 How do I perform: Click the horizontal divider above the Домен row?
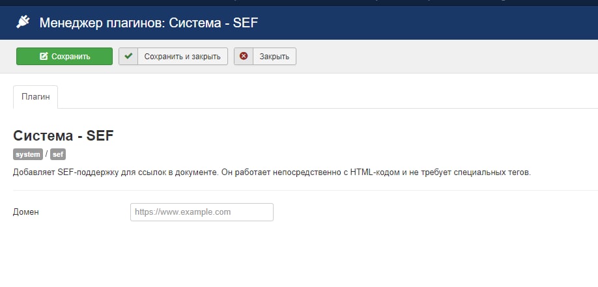(299, 190)
